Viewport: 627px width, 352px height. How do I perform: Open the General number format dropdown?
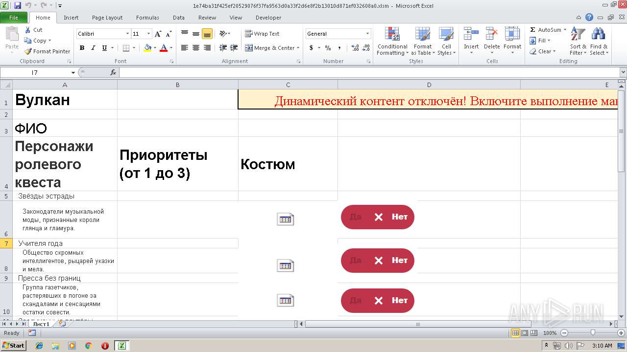point(367,34)
